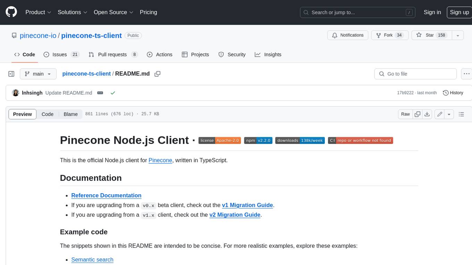Switch to the Issues tab
Image resolution: width=472 pixels, height=265 pixels.
(x=61, y=54)
